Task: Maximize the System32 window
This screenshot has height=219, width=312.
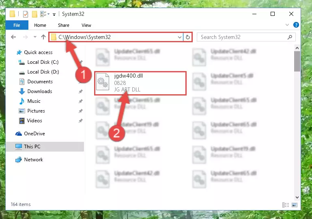Action: tap(273, 14)
